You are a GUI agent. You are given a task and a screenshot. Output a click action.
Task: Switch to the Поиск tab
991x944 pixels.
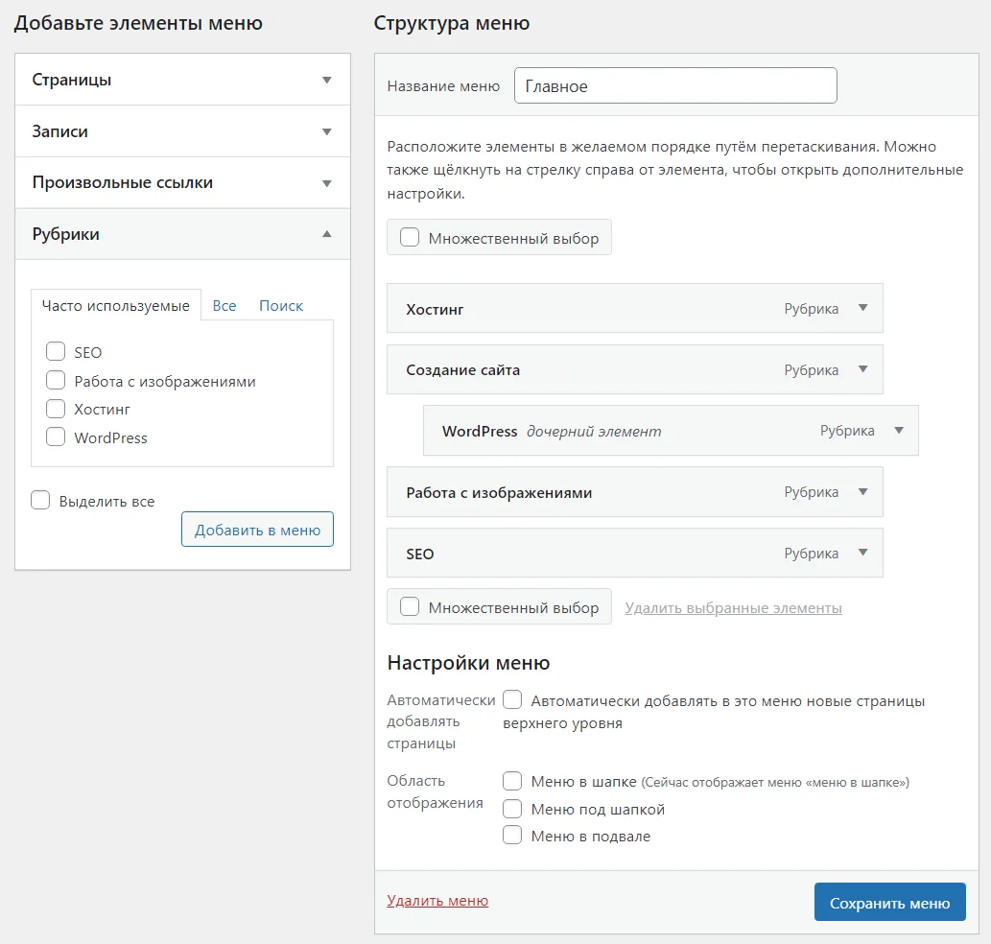click(x=281, y=306)
